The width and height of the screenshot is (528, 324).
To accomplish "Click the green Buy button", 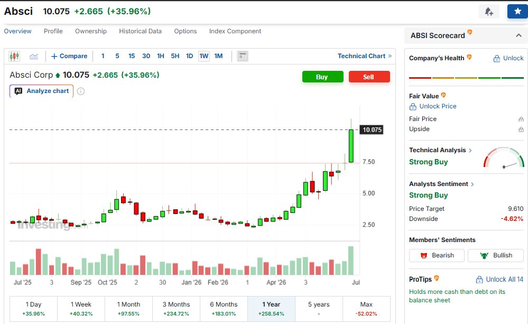I will (322, 77).
